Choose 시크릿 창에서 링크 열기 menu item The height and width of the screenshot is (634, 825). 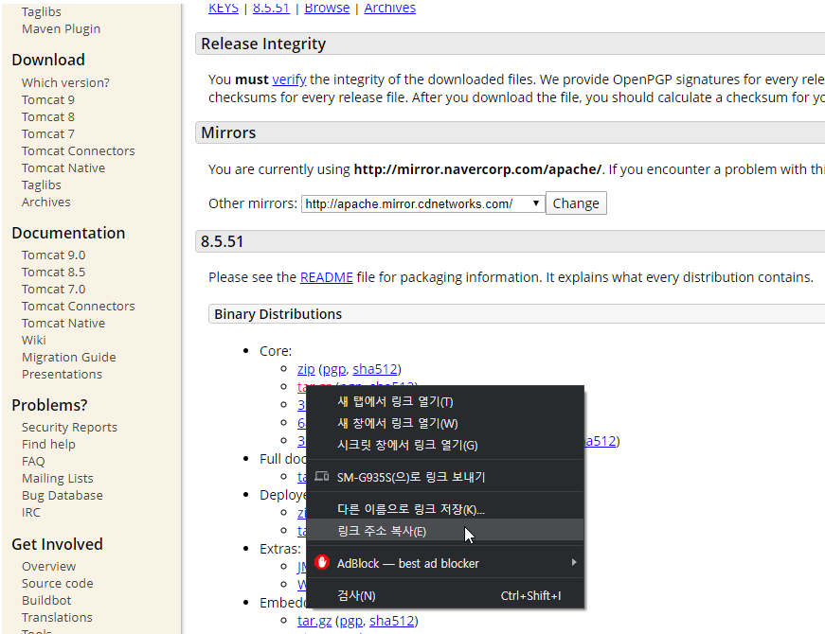tap(445, 446)
